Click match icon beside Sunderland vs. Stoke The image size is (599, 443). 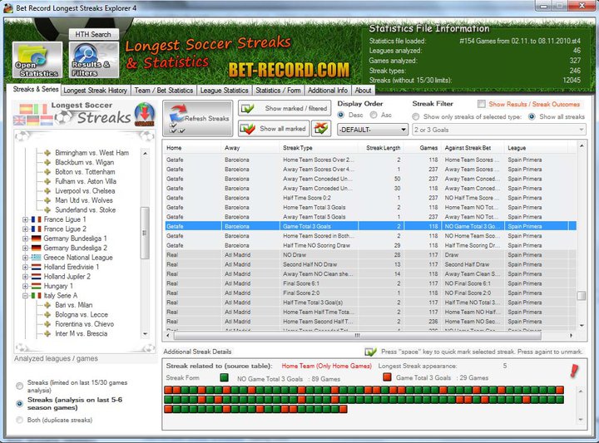point(47,209)
